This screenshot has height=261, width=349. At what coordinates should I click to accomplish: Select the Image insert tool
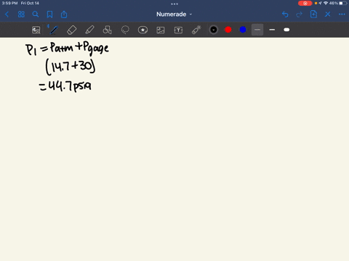pos(161,30)
